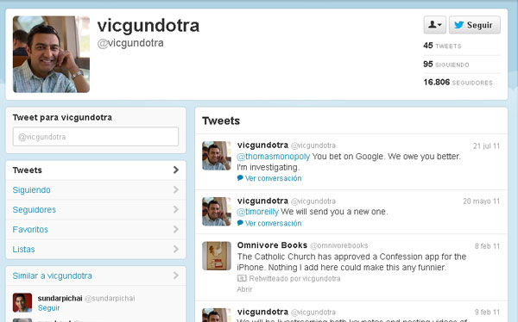The width and height of the screenshot is (518, 322).
Task: Open the @timoreilly mention link
Action: [x=257, y=212]
